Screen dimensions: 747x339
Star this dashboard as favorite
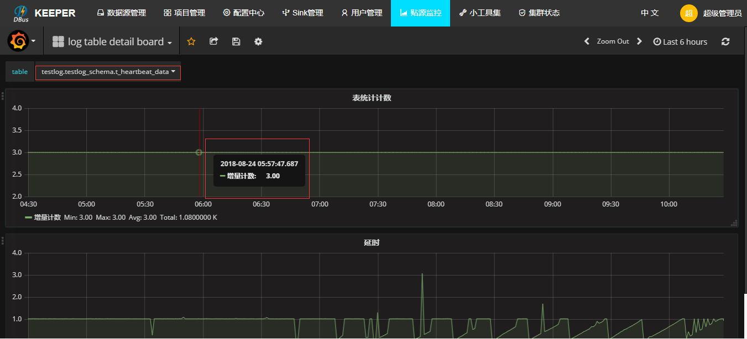(x=191, y=41)
